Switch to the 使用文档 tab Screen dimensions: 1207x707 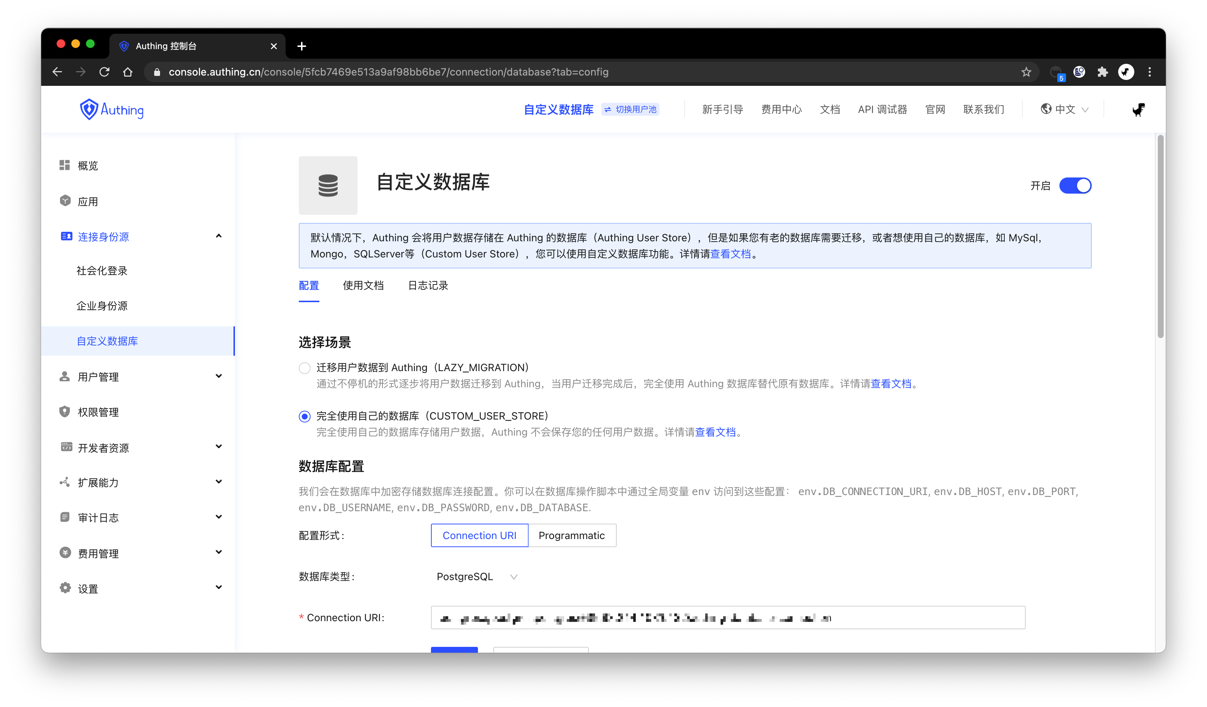pos(363,286)
